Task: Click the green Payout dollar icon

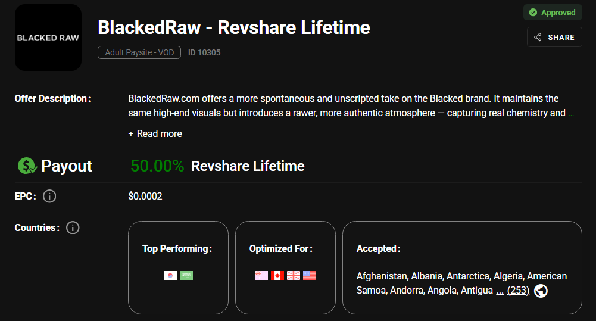Action: click(27, 166)
